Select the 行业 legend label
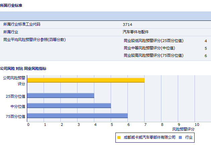The width and height of the screenshot is (211, 145). [x=189, y=137]
